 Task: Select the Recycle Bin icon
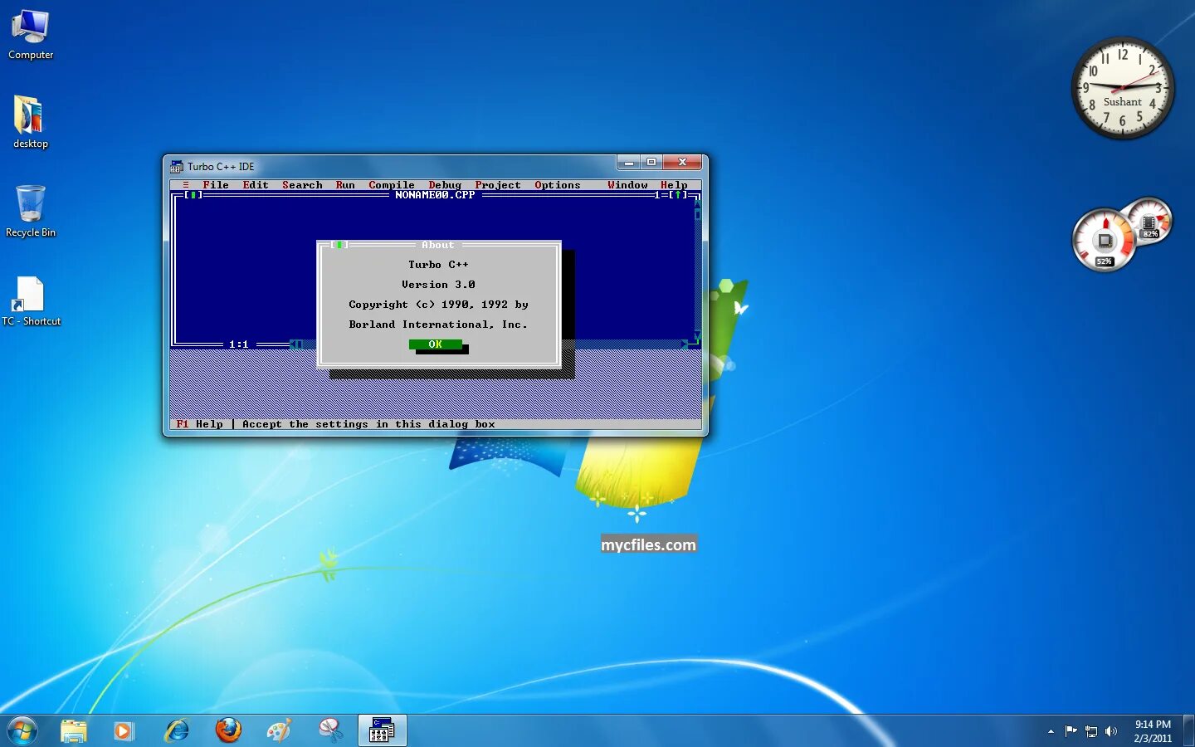[31, 211]
